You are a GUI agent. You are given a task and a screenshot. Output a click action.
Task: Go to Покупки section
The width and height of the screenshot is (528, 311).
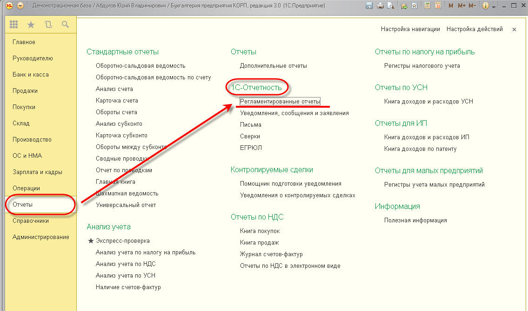coord(24,107)
